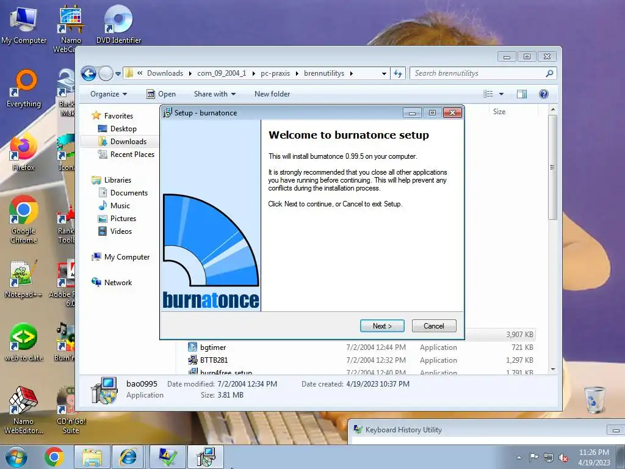This screenshot has width=625, height=469.
Task: Open Notepad++ desktop shortcut
Action: [x=24, y=279]
